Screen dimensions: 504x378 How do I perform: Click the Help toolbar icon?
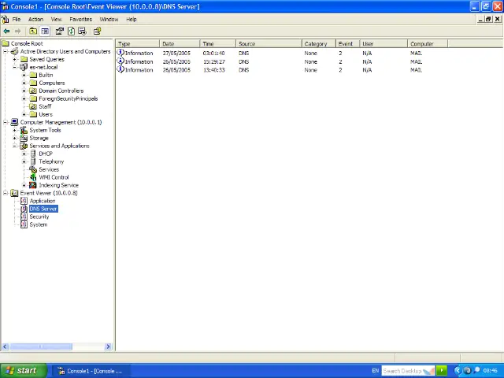(97, 31)
